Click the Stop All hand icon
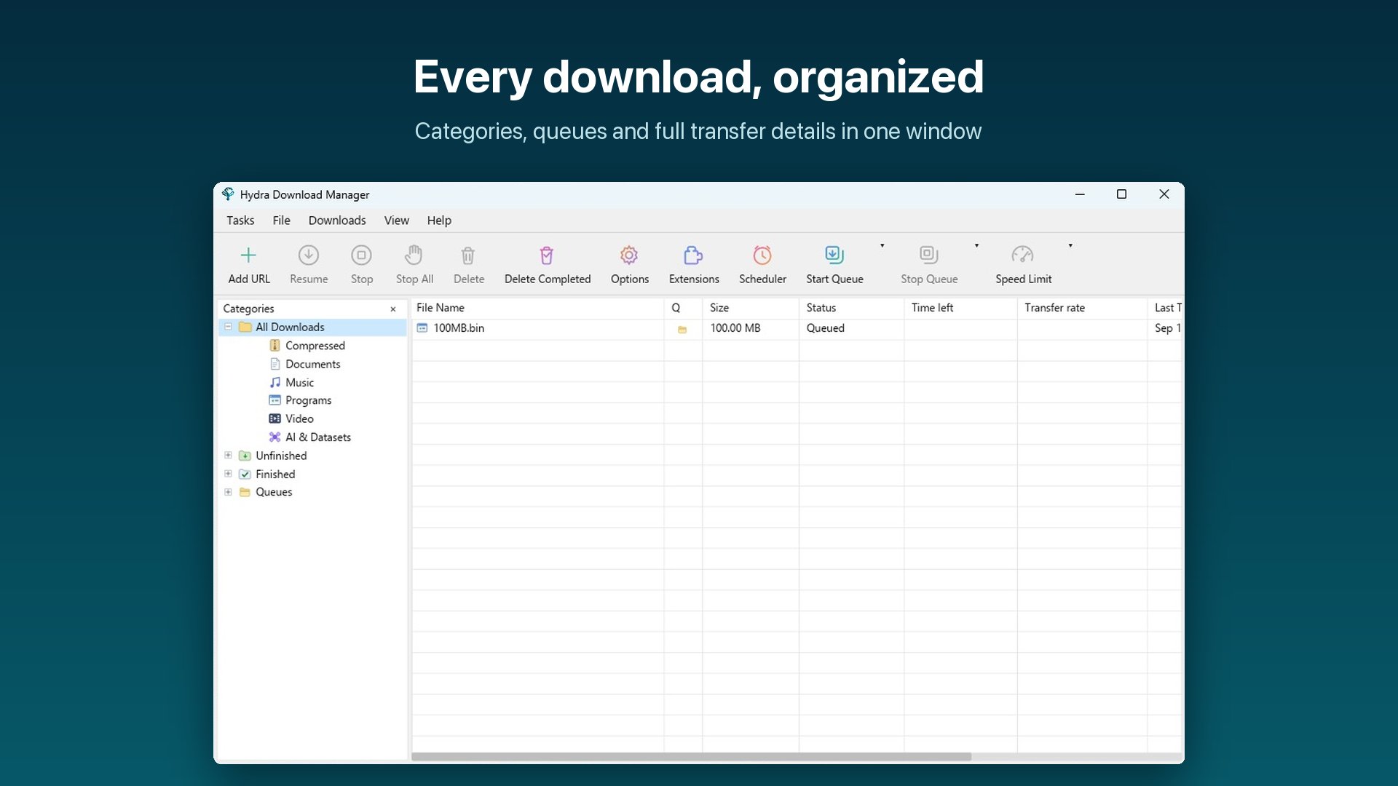Image resolution: width=1398 pixels, height=786 pixels. [414, 255]
